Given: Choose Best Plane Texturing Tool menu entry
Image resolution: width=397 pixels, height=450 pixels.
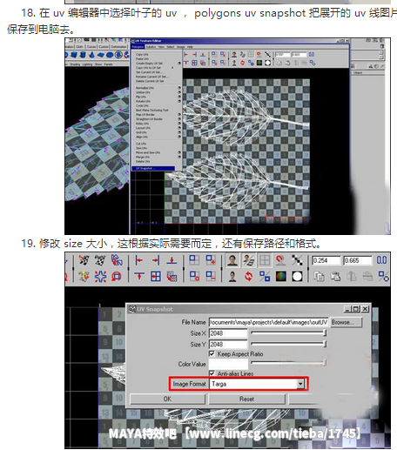Looking at the screenshot, I should click(151, 111).
